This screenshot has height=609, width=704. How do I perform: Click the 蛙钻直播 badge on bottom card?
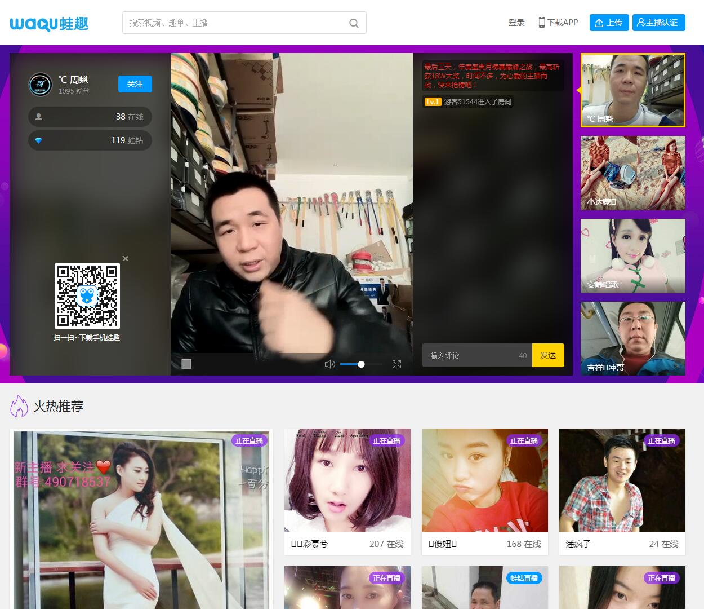524,578
